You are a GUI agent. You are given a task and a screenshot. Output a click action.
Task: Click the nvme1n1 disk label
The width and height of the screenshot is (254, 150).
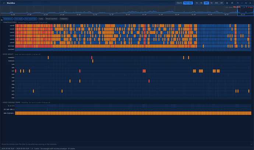[11, 61]
